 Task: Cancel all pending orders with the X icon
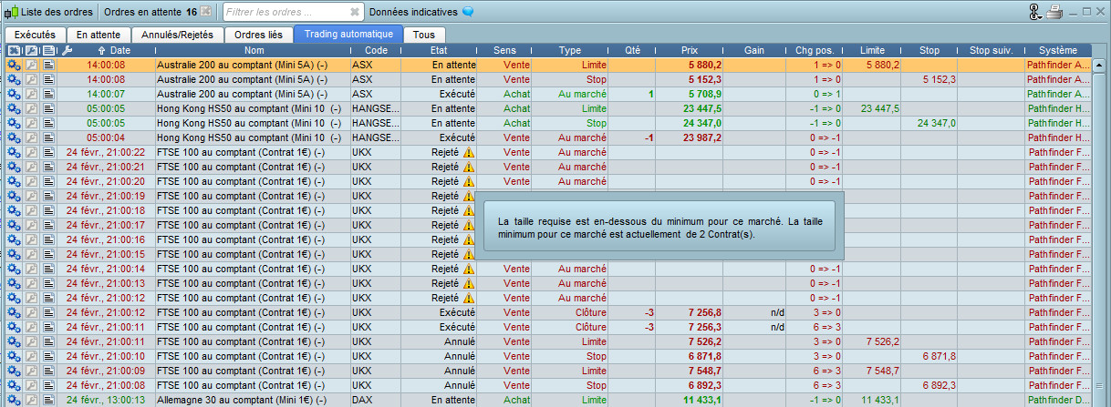tap(206, 13)
